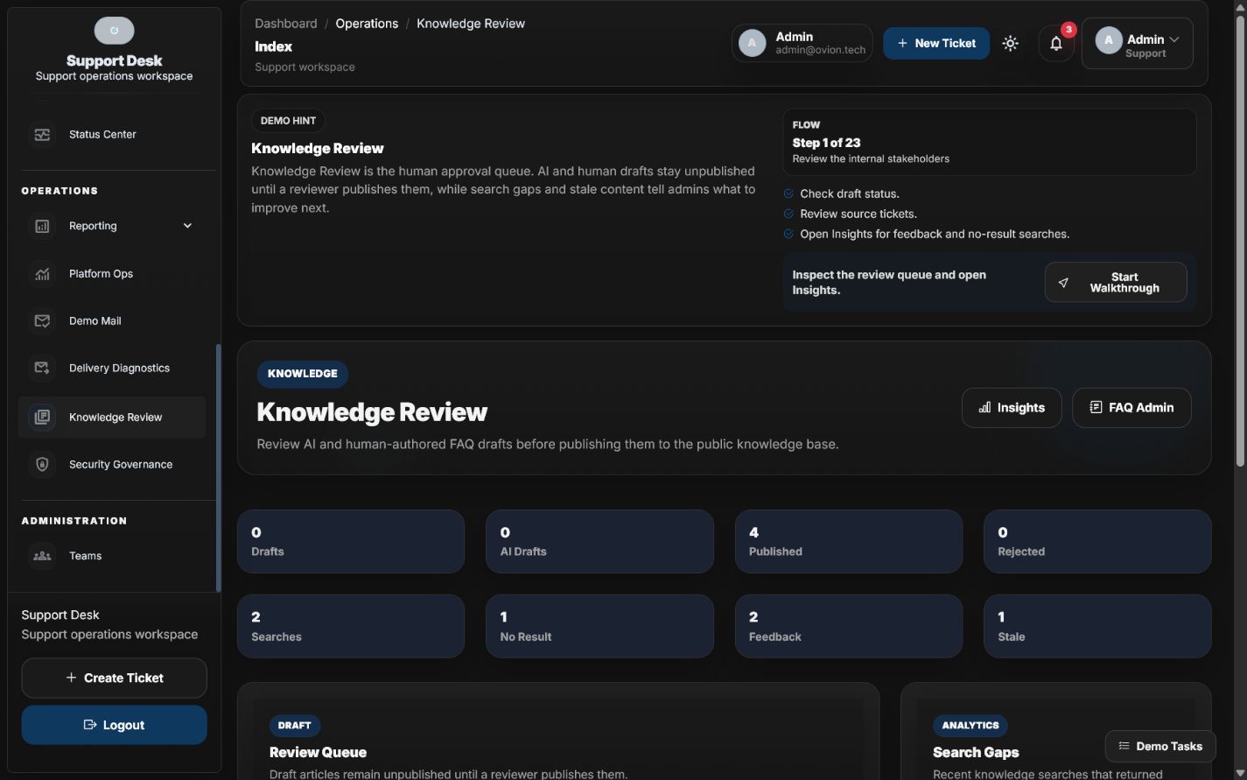This screenshot has width=1247, height=780.
Task: Click the Admin Support profile avatar
Action: [x=1109, y=40]
